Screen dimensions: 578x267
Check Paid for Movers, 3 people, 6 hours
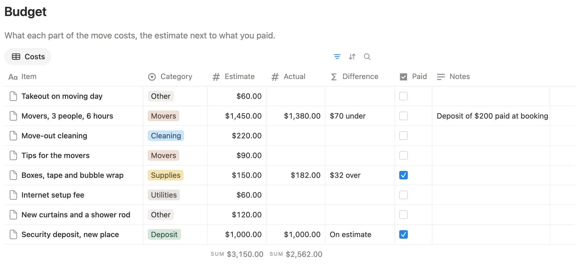tap(404, 116)
